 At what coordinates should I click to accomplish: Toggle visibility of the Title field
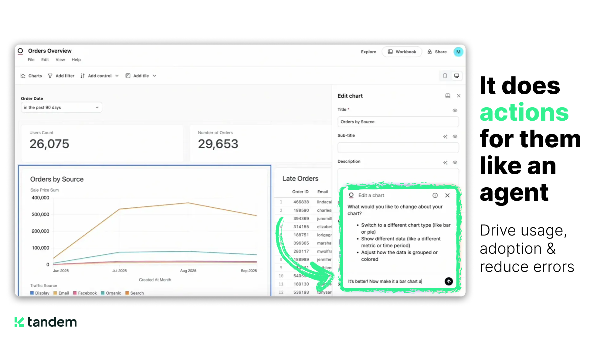[x=455, y=110]
